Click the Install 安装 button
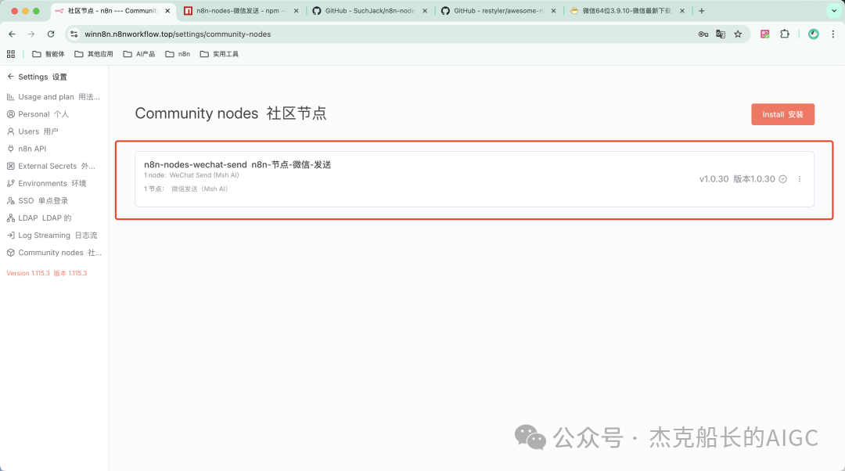 [x=782, y=114]
